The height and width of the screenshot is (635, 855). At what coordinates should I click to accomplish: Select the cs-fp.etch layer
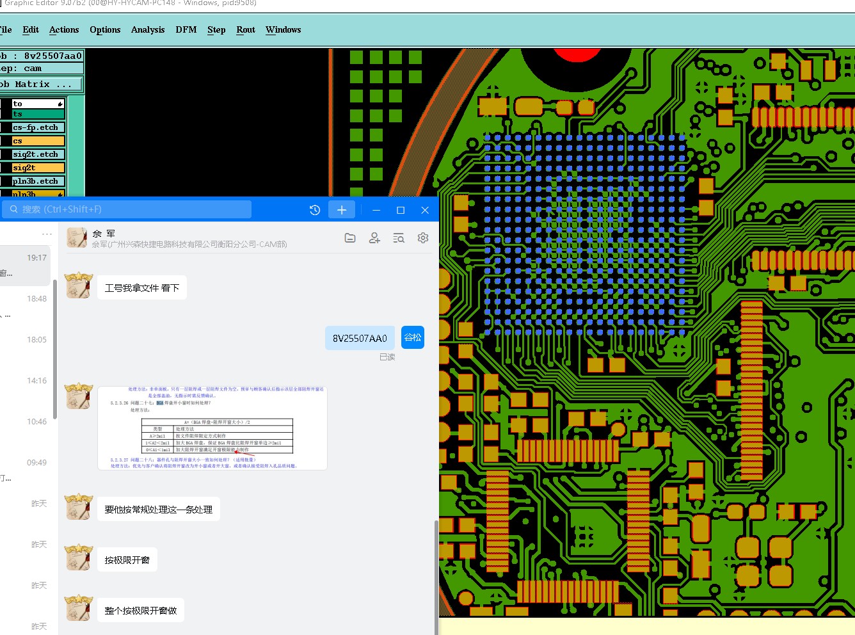[38, 127]
